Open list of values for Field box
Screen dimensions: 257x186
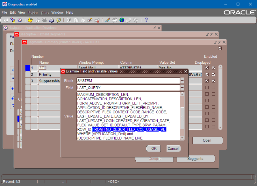(183, 88)
